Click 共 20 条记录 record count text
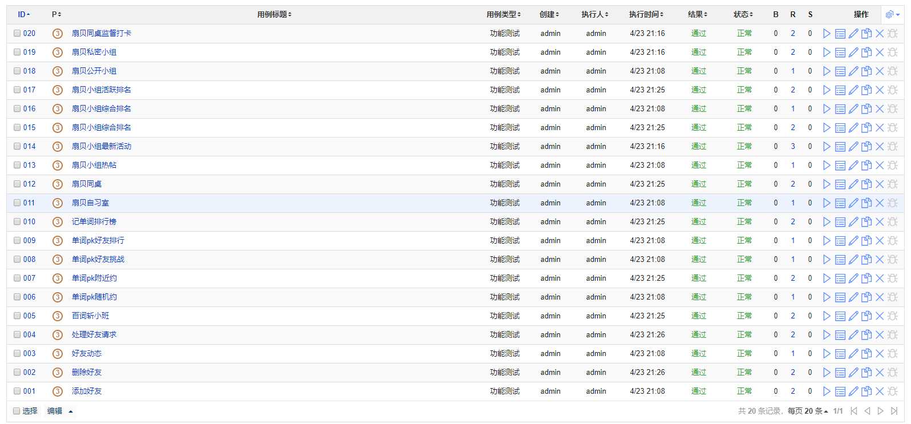 tap(760, 411)
